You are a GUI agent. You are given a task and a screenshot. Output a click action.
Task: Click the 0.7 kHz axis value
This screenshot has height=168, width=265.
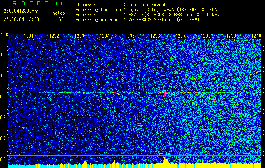pyautogui.click(x=3, y=139)
